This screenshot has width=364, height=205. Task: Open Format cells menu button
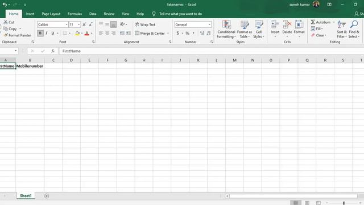click(299, 29)
